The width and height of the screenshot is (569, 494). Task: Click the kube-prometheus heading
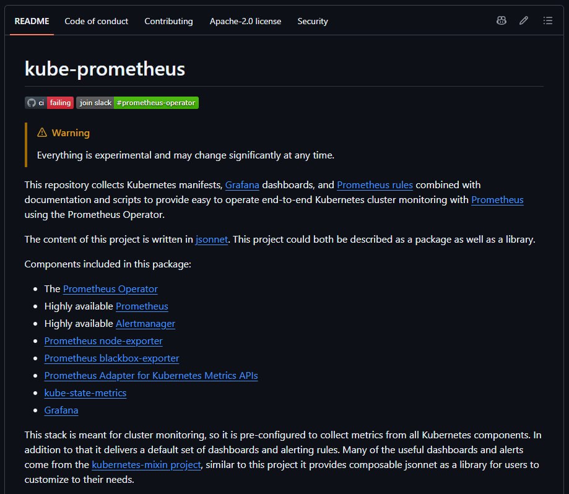[x=105, y=69]
